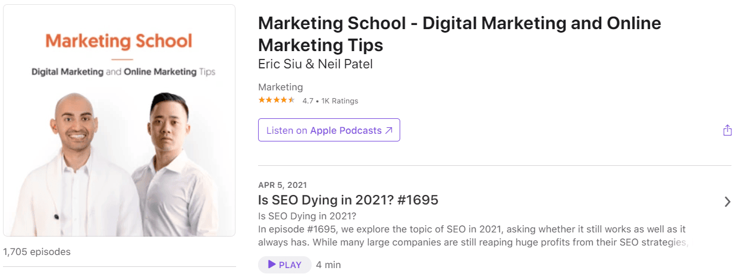Click the external-link arrow on Apple Podcasts button
Image resolution: width=738 pixels, height=277 pixels.
point(389,130)
